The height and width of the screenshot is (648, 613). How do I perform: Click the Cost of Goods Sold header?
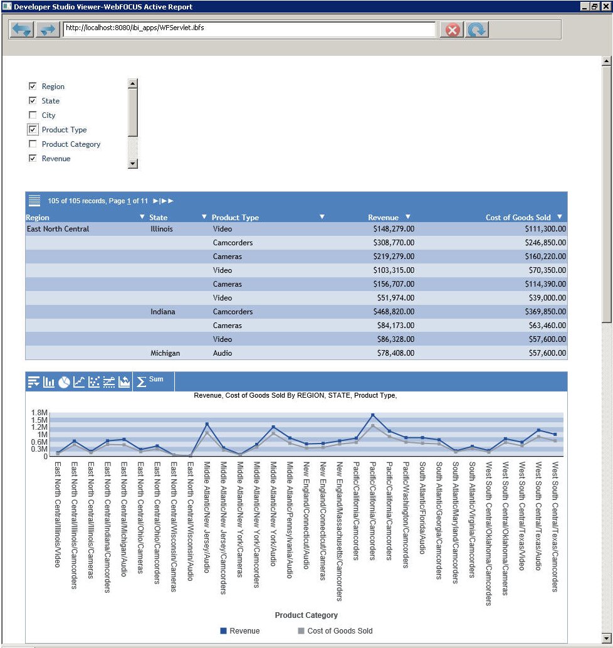pos(518,218)
